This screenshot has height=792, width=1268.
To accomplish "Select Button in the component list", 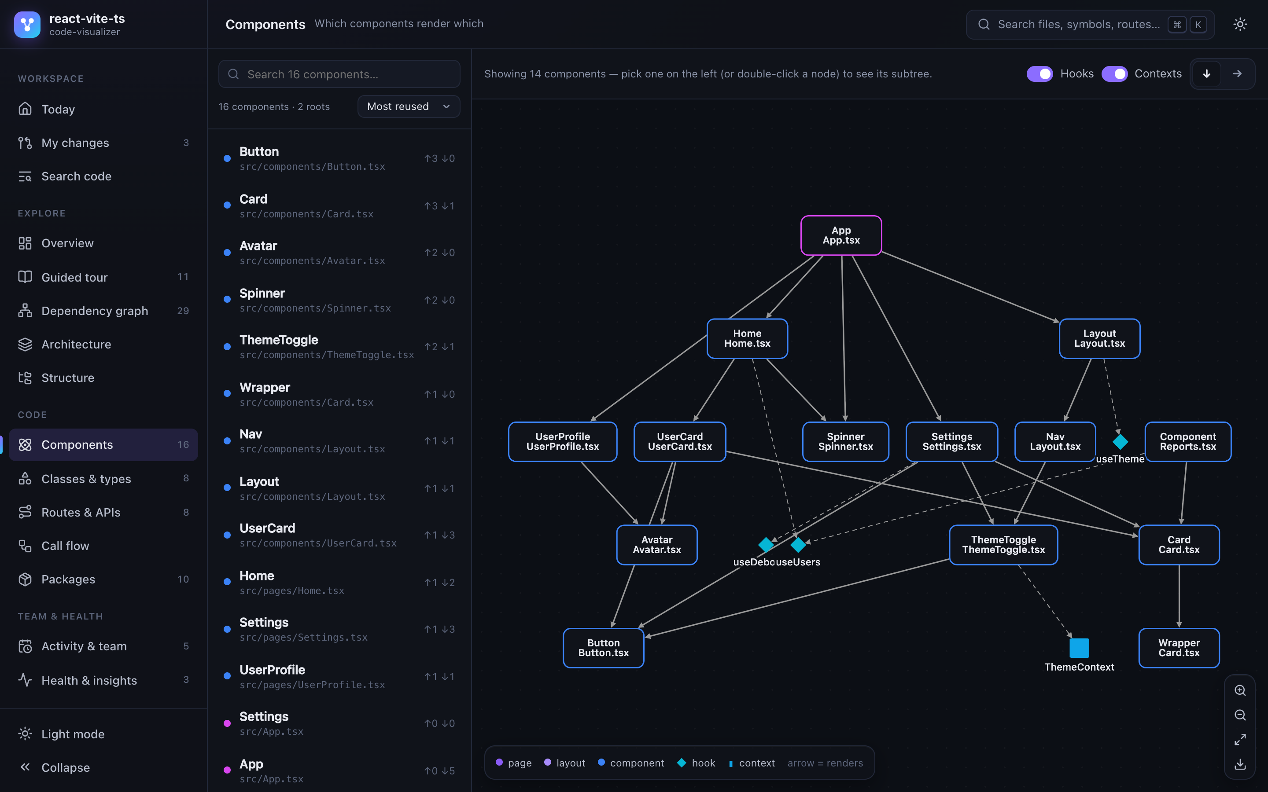I will 339,158.
